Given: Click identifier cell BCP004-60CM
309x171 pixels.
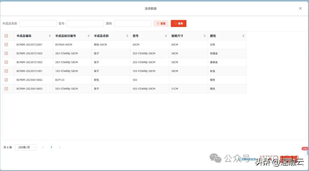Looking at the screenshot, I should (x=64, y=45).
